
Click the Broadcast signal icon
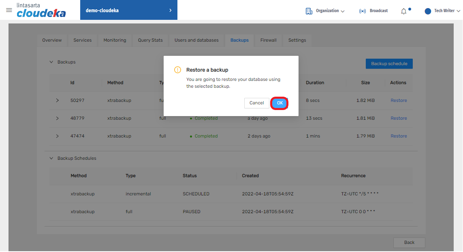tap(362, 11)
